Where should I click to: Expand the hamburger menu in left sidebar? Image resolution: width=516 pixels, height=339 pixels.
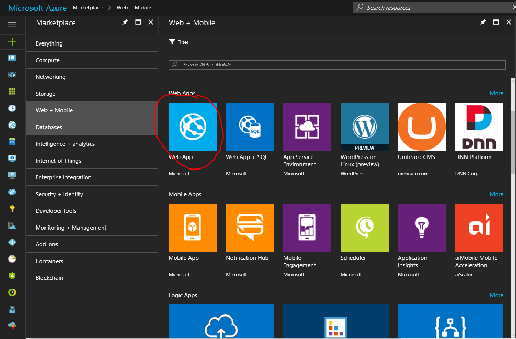click(12, 25)
